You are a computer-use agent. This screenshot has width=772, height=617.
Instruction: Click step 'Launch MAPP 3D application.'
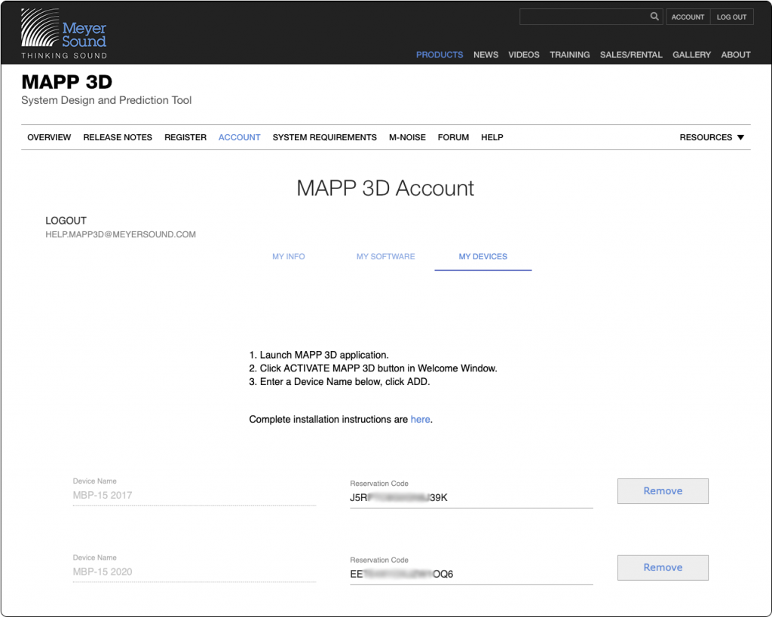pos(324,355)
